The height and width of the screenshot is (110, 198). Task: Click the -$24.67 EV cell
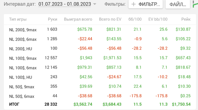pyautogui.click(x=114, y=77)
